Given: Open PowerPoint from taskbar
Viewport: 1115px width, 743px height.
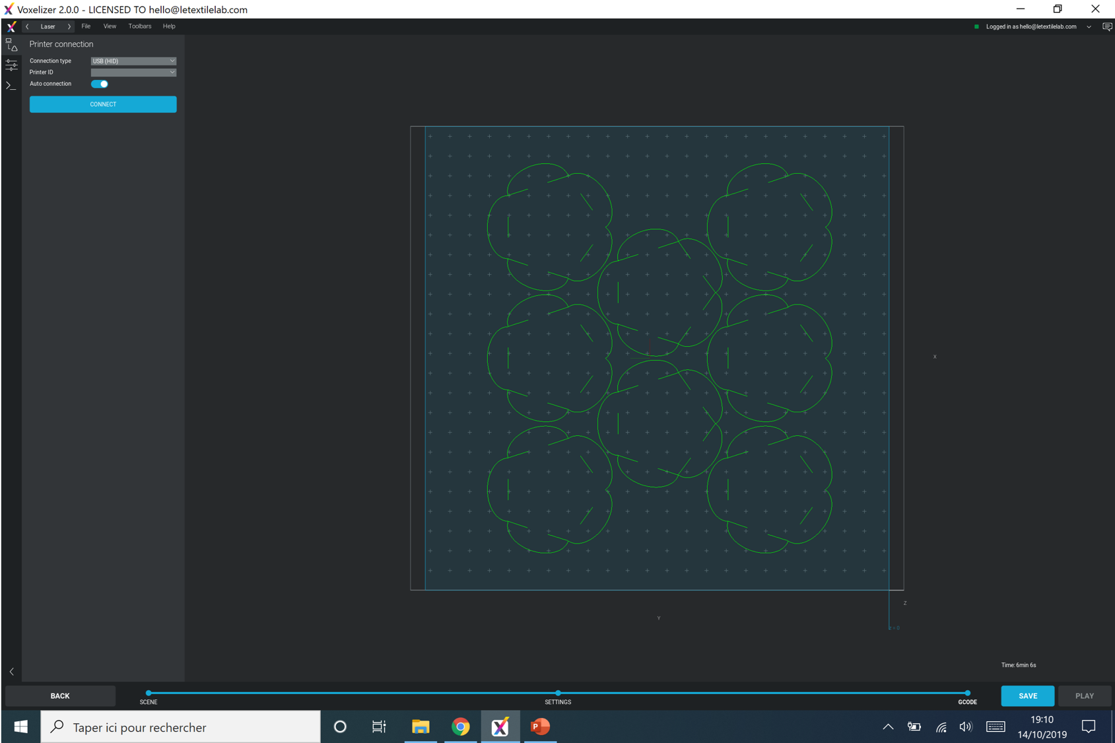Looking at the screenshot, I should coord(540,726).
